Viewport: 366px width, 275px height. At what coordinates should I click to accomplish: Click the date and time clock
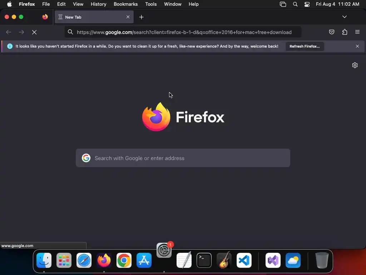point(337,4)
